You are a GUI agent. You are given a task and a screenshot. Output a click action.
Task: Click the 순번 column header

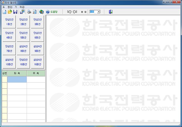(x=5, y=73)
